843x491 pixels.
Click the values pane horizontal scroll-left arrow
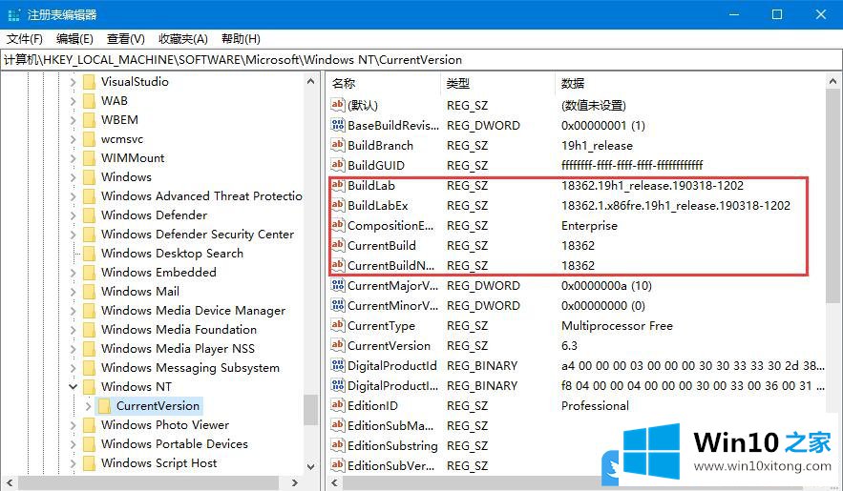coord(334,482)
